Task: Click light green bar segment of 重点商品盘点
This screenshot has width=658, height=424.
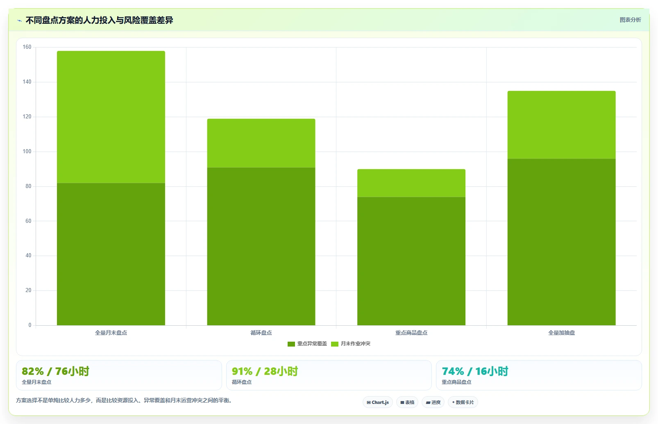Action: pos(411,183)
